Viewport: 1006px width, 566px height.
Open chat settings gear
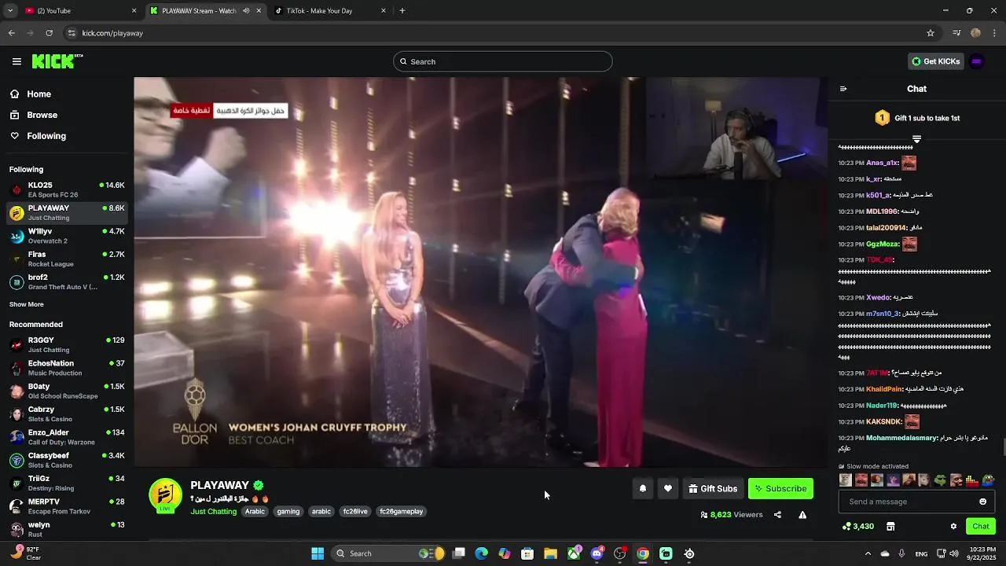tap(953, 526)
